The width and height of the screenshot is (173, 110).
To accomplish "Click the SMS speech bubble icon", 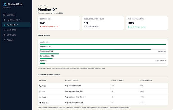I will tap(40, 91).
